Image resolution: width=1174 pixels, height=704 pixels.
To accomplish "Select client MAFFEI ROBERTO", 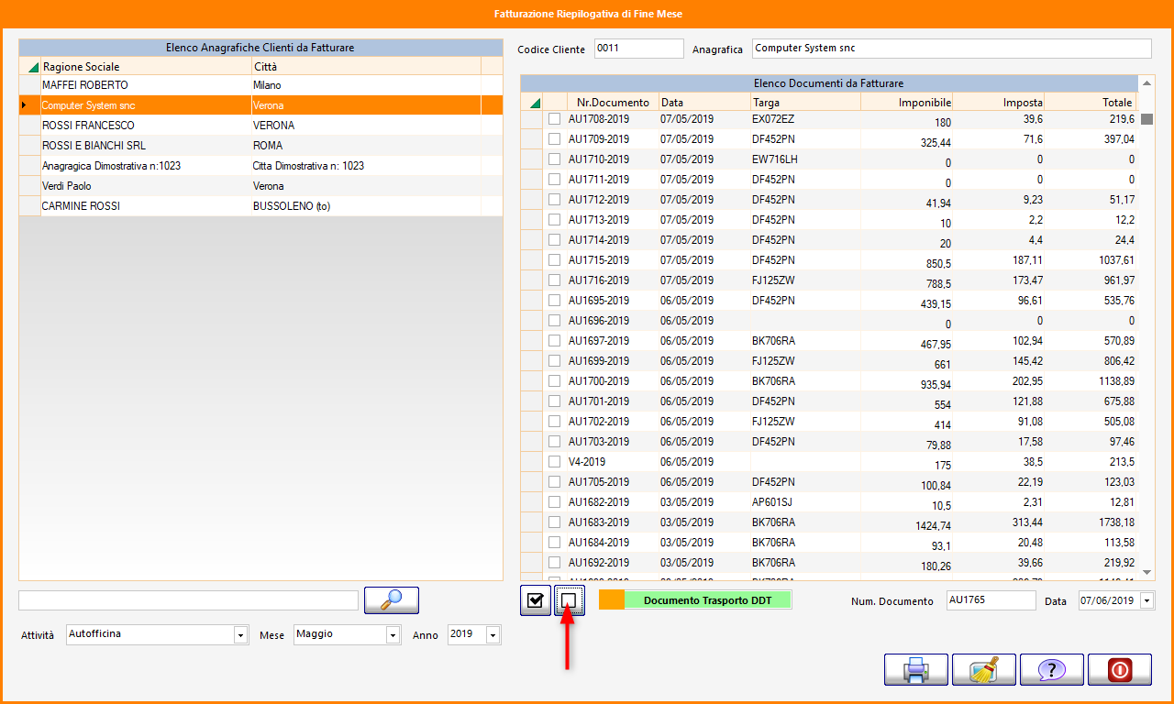I will coord(260,85).
